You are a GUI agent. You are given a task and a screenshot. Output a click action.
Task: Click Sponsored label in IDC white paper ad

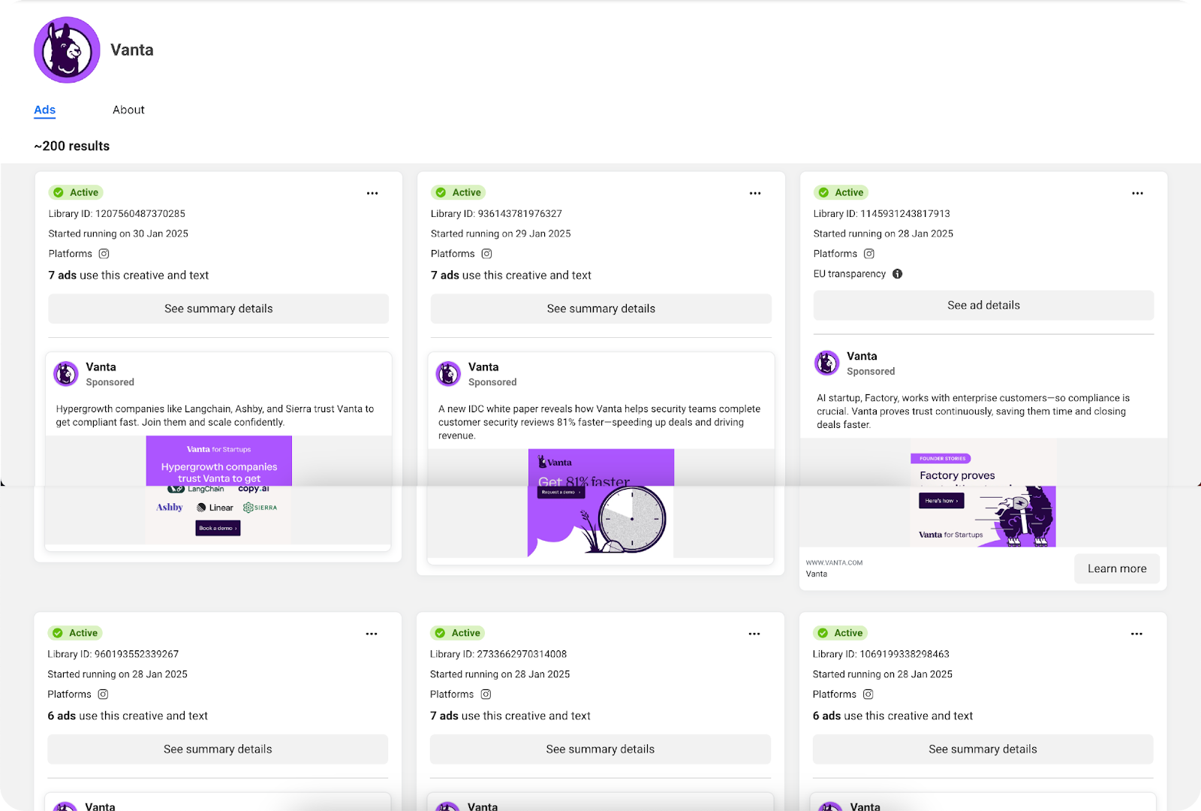click(x=492, y=382)
